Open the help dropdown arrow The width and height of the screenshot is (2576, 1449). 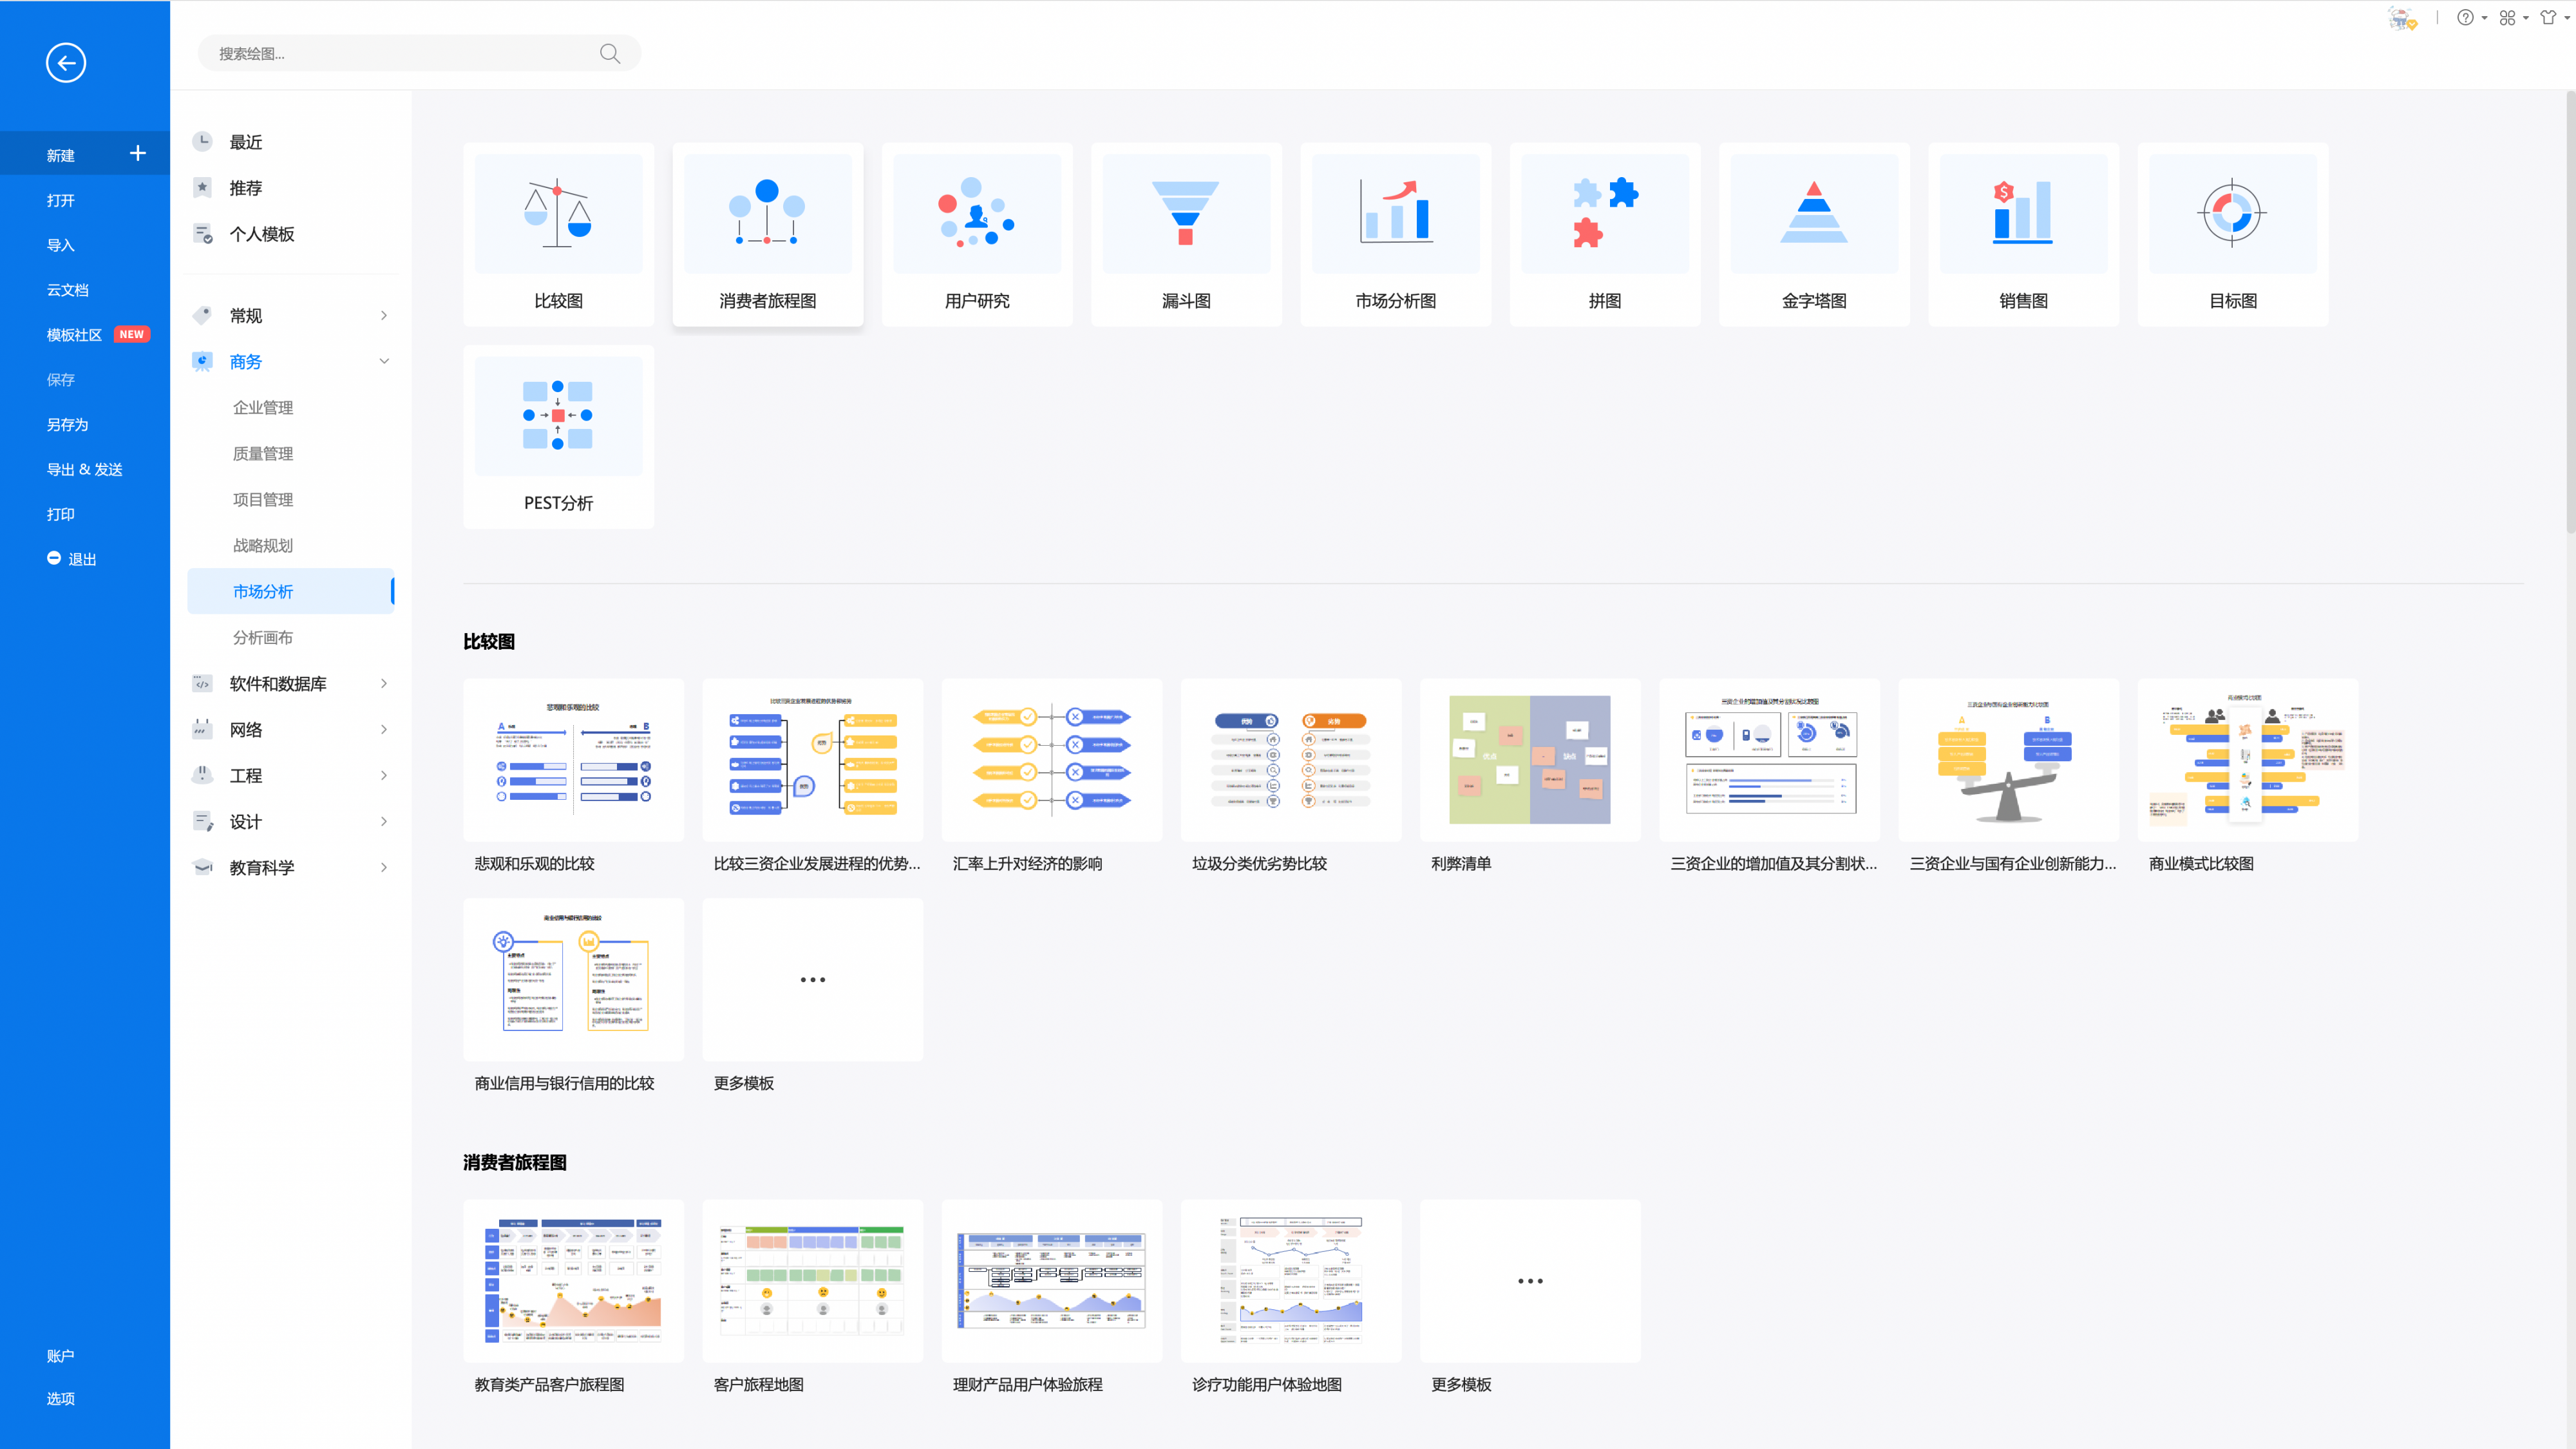2484,18
